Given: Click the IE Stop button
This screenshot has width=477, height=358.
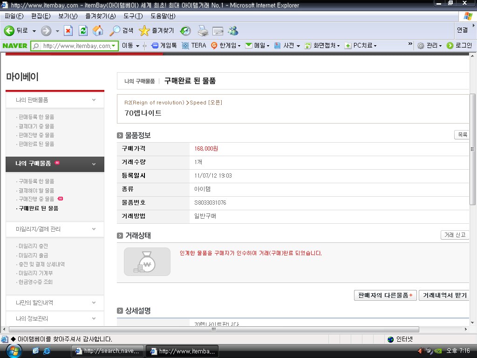Looking at the screenshot, I should (68, 31).
